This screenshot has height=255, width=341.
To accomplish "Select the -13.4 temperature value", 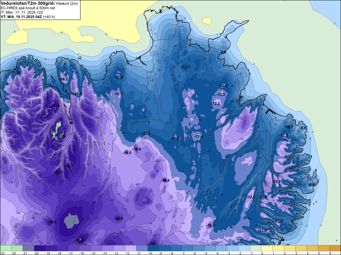I will pos(263,197).
